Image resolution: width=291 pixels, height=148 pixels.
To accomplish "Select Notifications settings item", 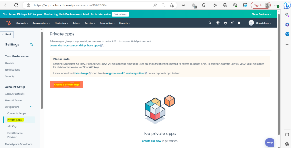I will (x=12, y=70).
